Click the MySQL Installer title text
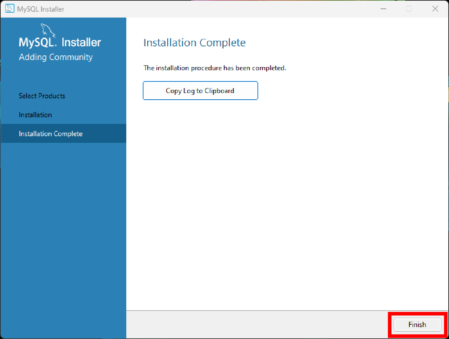The image size is (449, 339). (41, 9)
